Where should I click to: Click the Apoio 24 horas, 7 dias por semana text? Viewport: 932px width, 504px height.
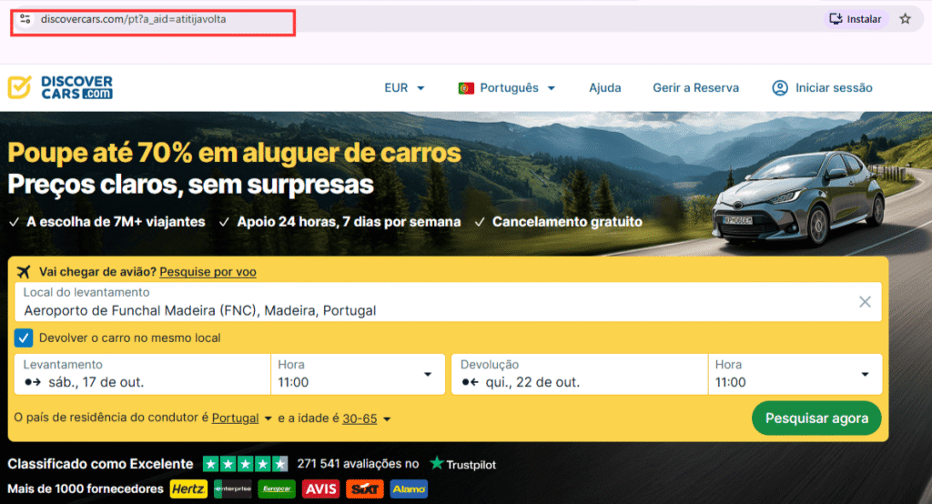[x=349, y=222]
